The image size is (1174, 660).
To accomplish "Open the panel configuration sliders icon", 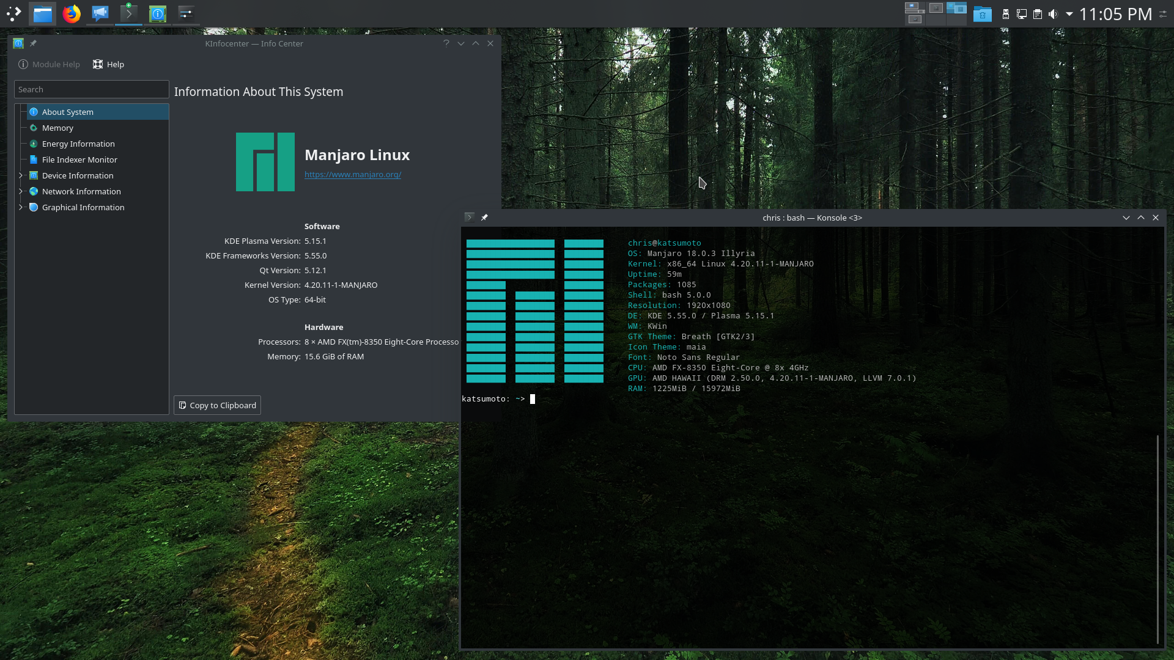I will pos(1163,14).
